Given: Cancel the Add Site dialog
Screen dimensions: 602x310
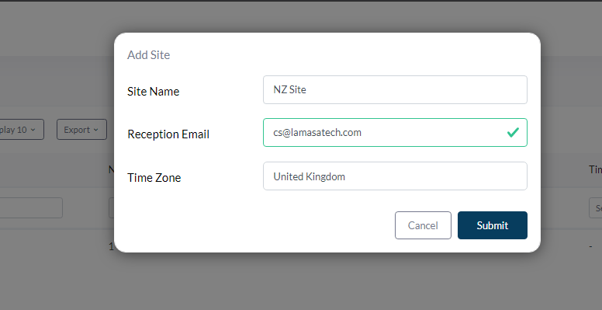Looking at the screenshot, I should (423, 225).
